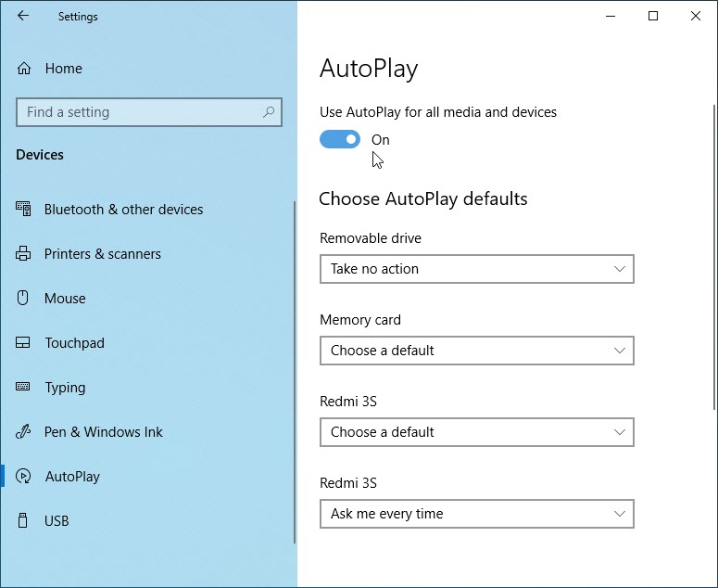Click the Devices section header

pyautogui.click(x=40, y=155)
